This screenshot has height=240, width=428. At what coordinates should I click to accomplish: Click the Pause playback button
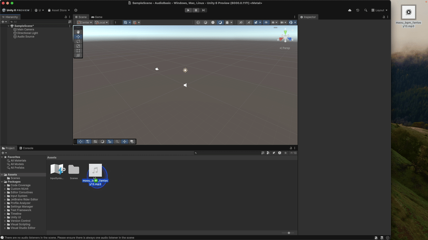(x=196, y=10)
